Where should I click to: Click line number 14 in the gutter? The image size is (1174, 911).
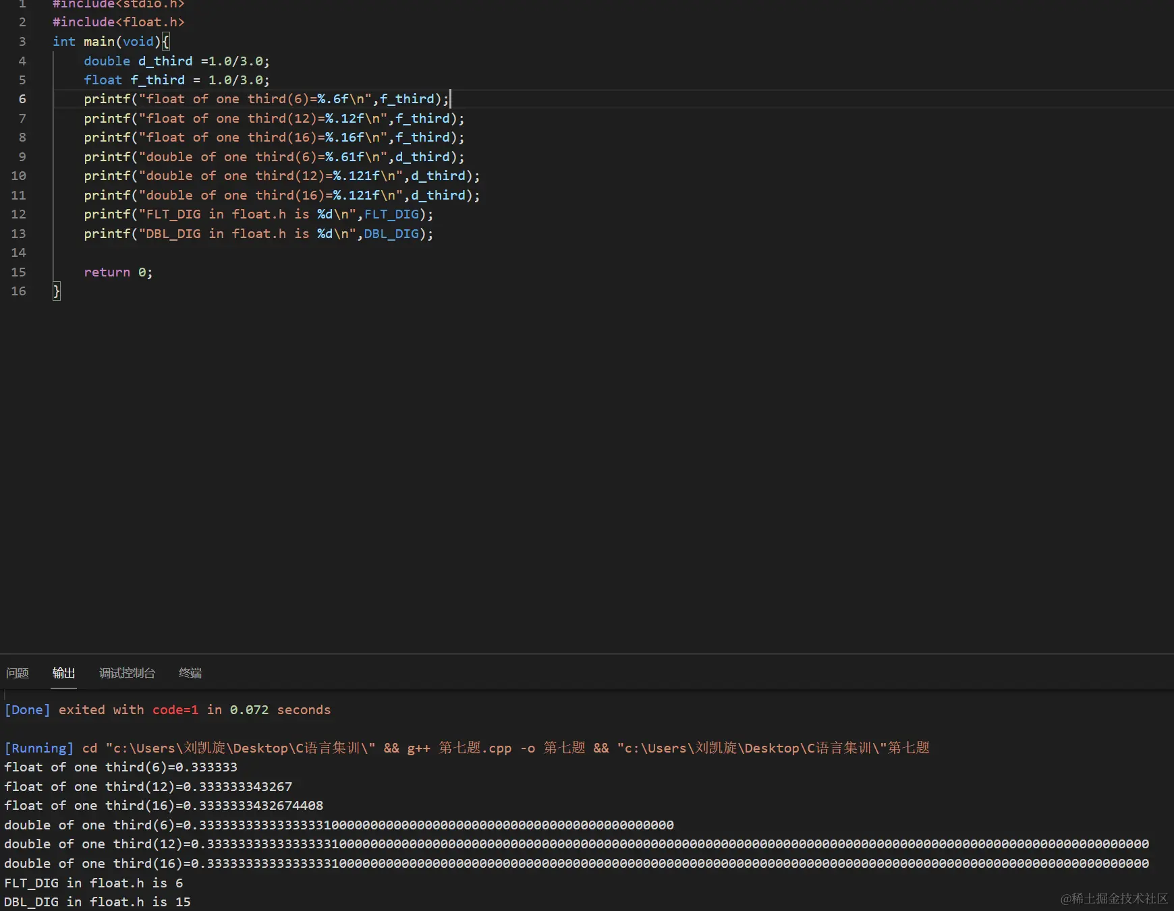19,253
